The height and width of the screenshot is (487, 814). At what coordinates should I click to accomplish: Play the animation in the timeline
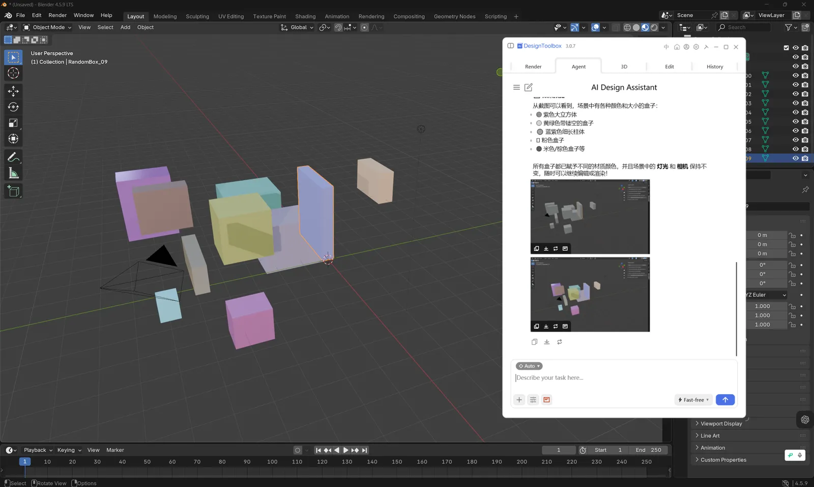click(x=346, y=450)
